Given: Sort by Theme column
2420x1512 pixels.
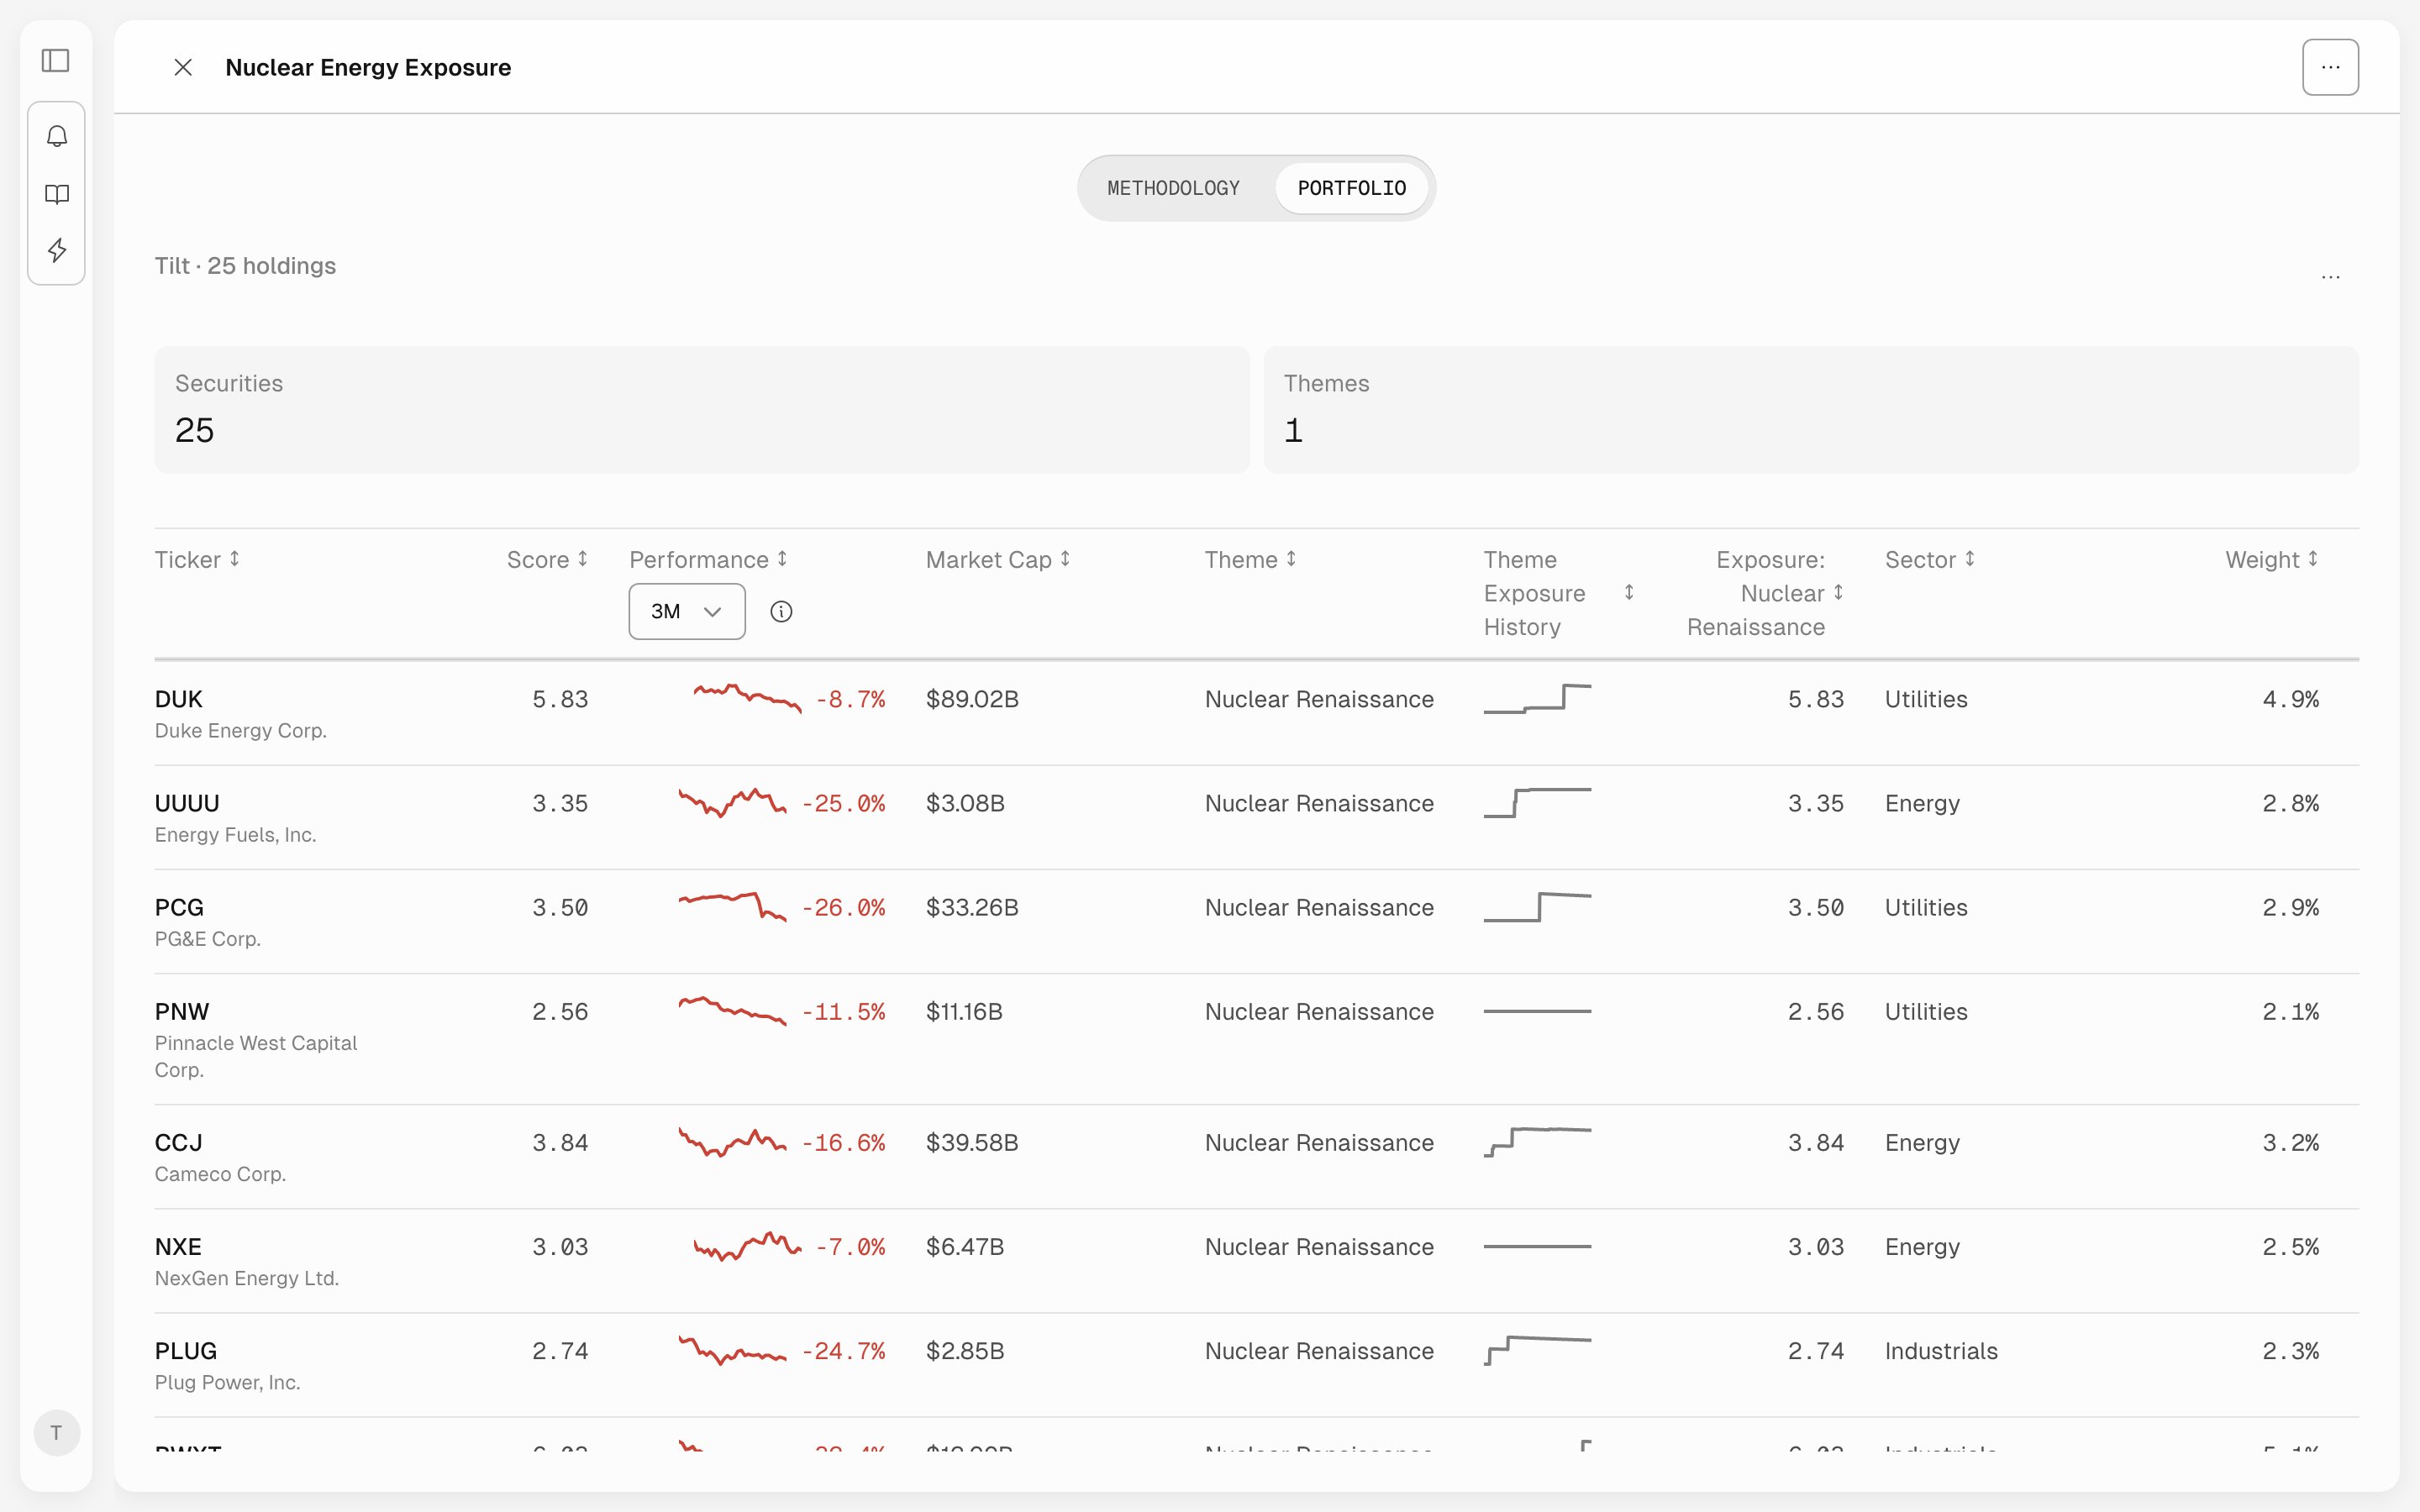Looking at the screenshot, I should tap(1250, 559).
